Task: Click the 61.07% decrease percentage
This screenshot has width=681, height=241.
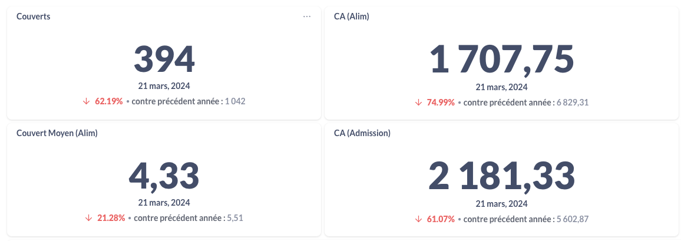Action: [x=441, y=219]
